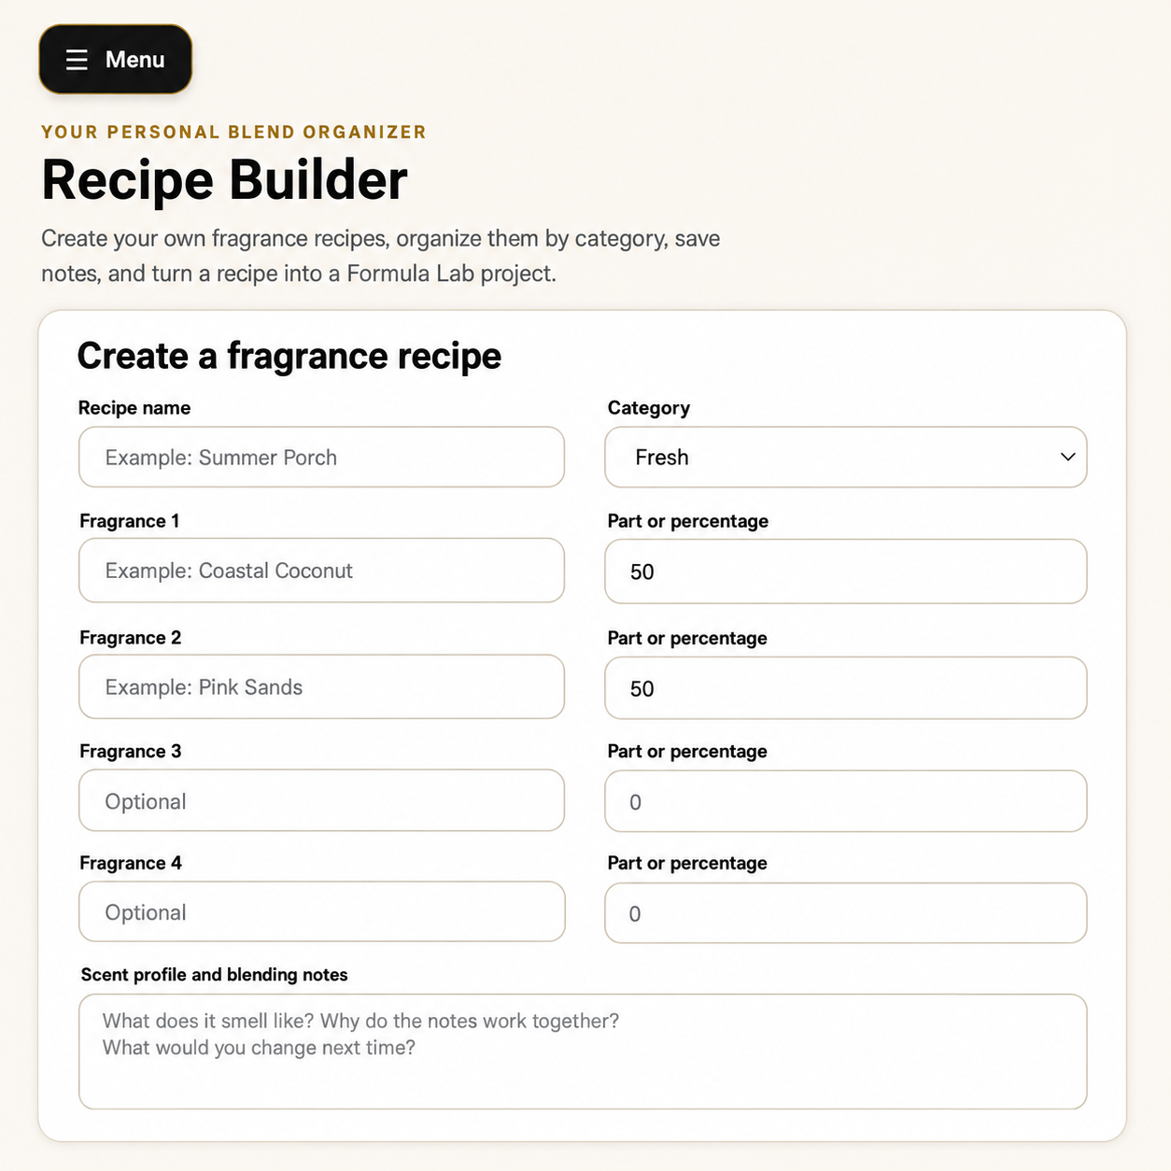Click the optional Fragrance 4 field
1171x1171 pixels.
[x=322, y=912]
